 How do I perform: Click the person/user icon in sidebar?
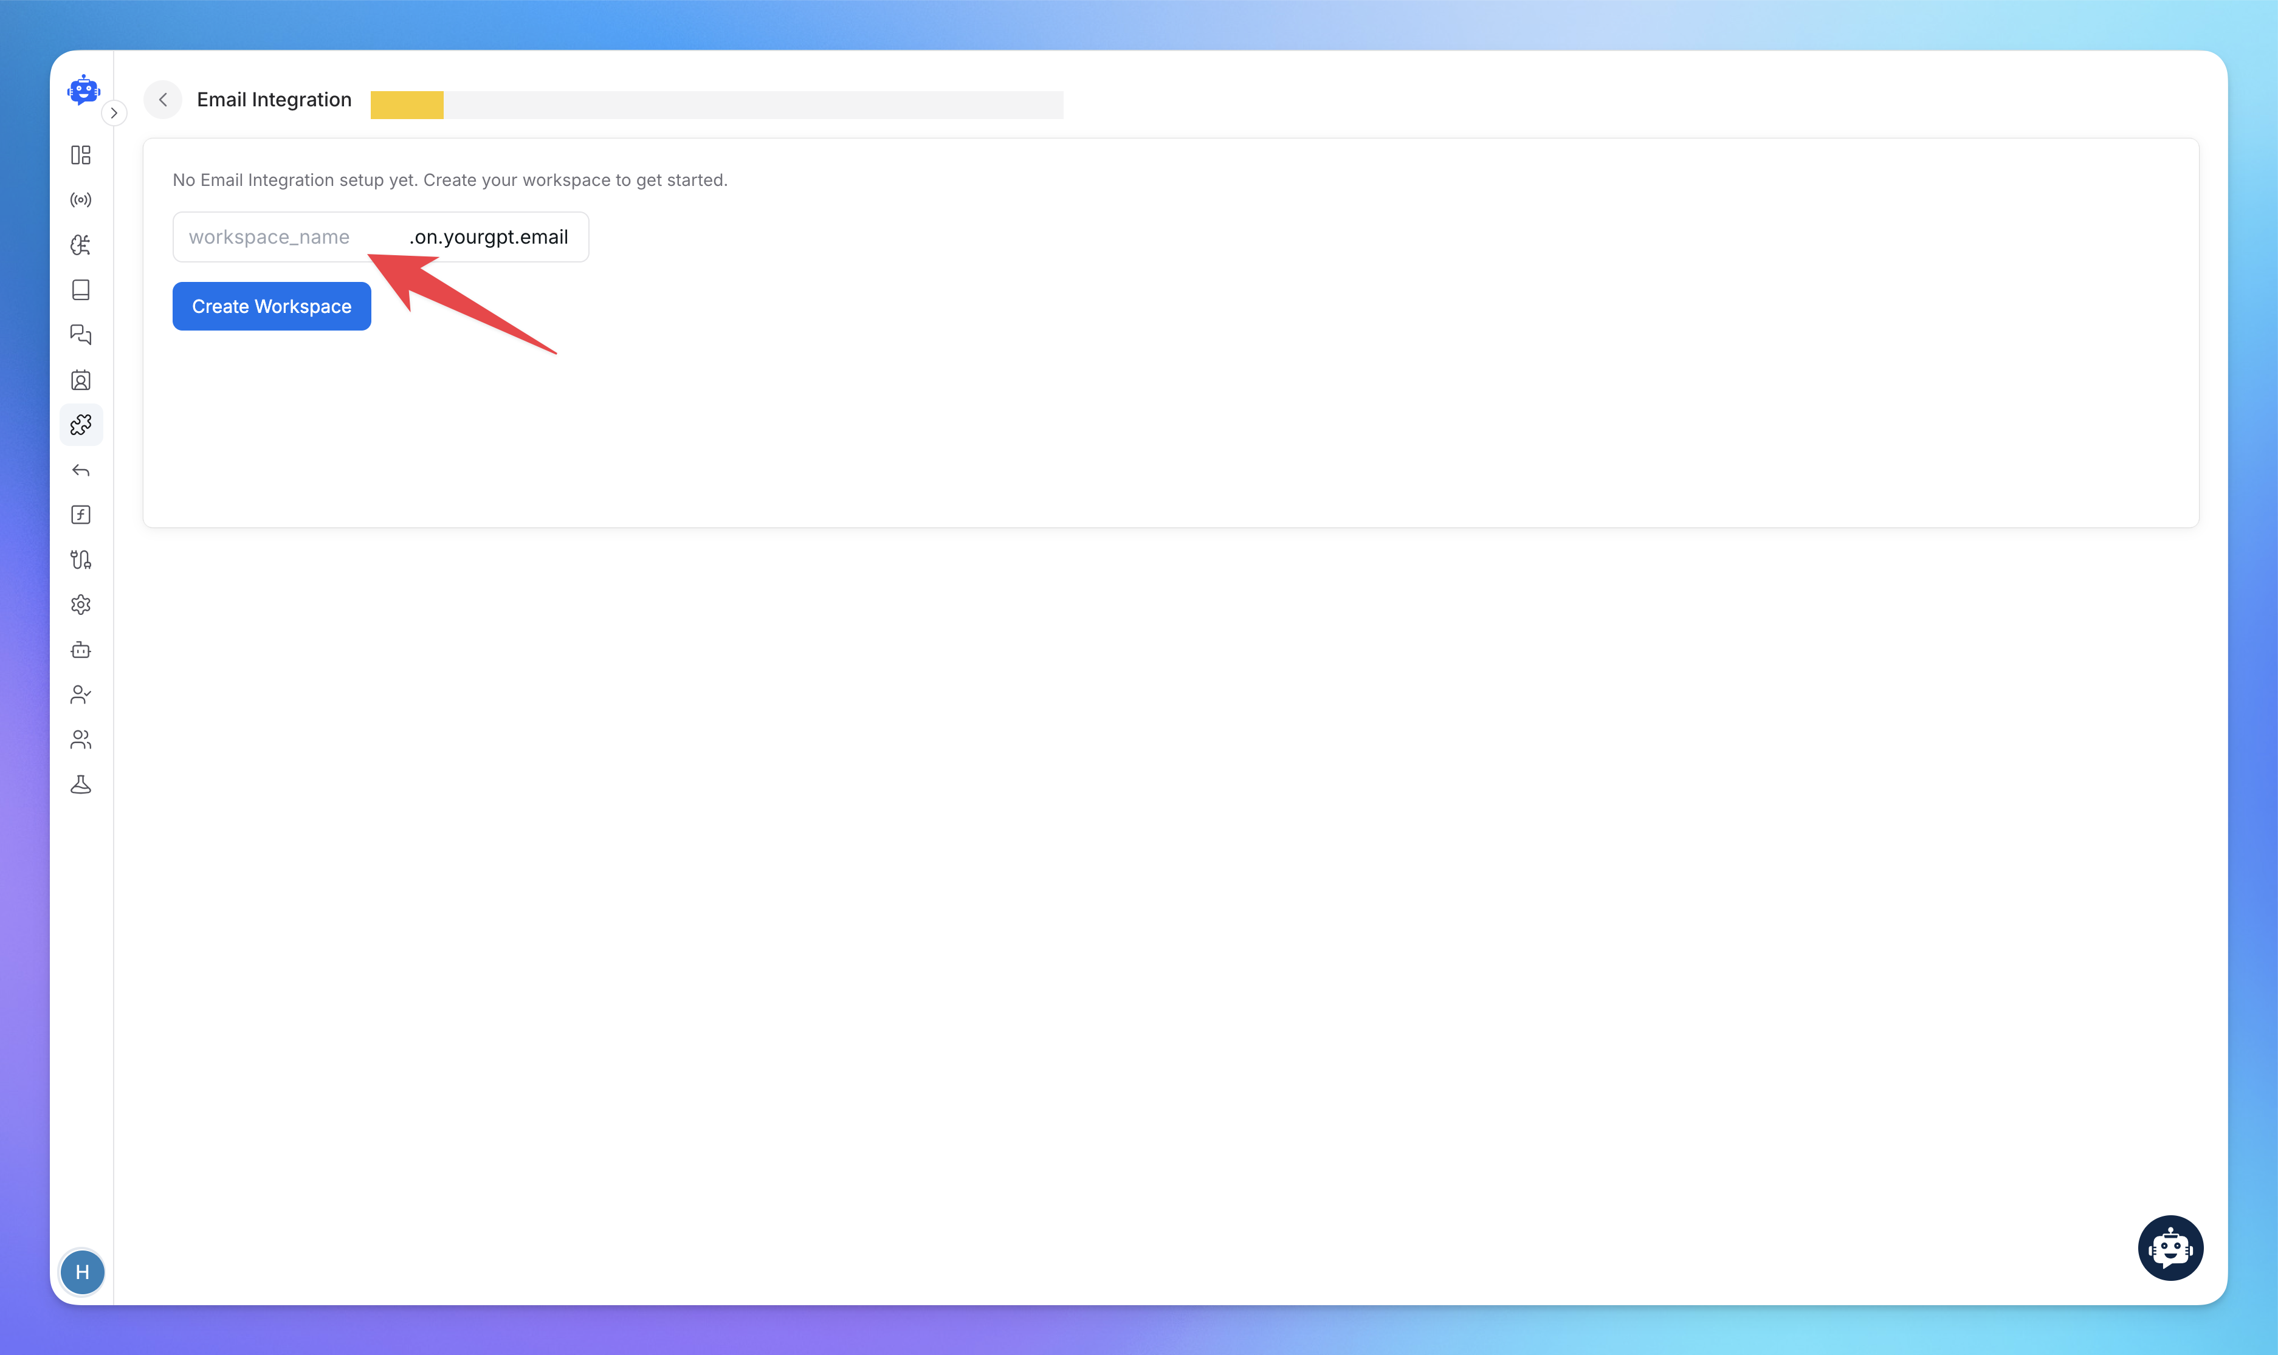click(81, 695)
